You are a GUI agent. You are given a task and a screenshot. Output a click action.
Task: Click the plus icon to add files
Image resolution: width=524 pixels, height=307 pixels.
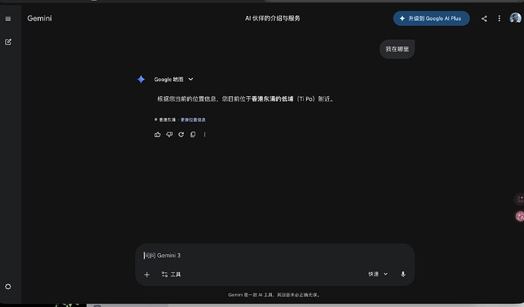click(x=147, y=274)
